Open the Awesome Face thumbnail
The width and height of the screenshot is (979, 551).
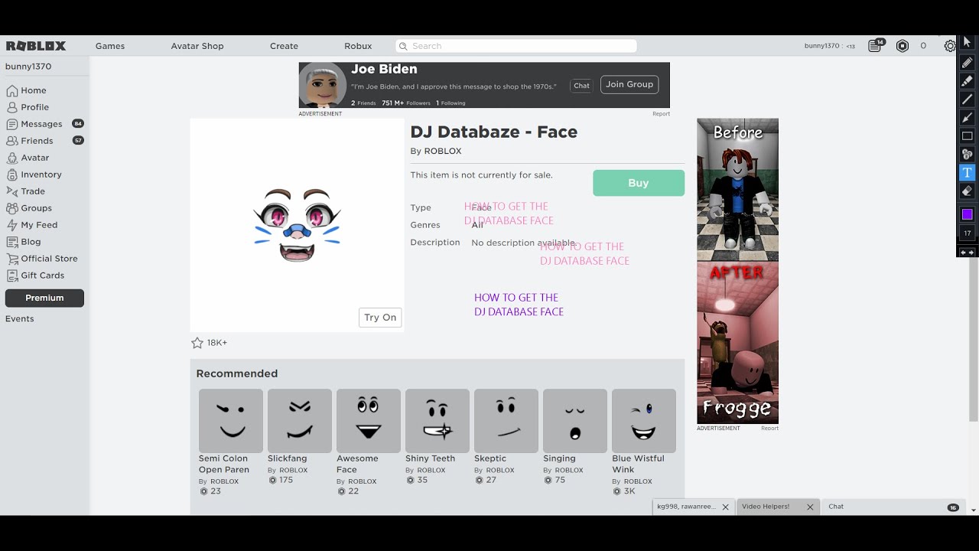(x=369, y=420)
